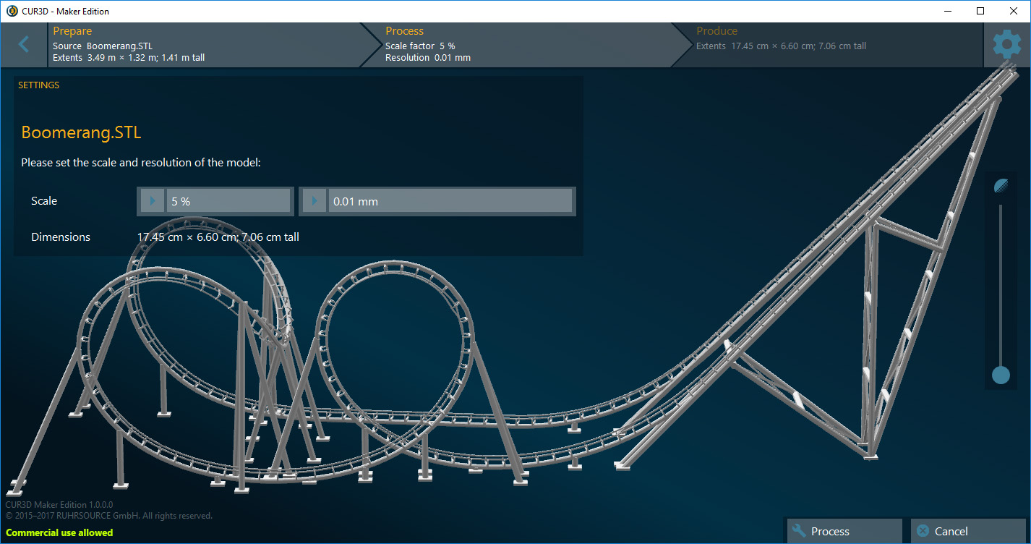Viewport: 1031px width, 544px height.
Task: Click the SETTINGS panel header
Action: coord(38,85)
